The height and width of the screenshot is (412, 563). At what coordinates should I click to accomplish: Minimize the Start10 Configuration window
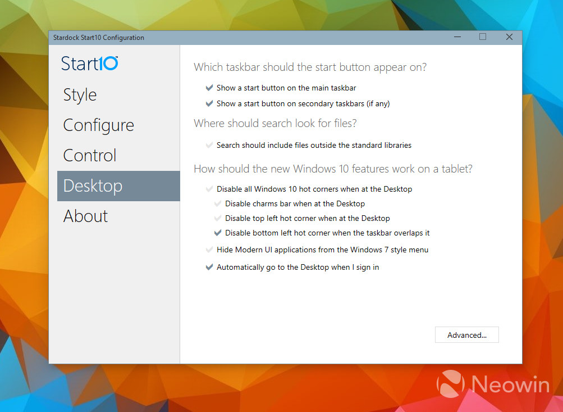point(457,37)
